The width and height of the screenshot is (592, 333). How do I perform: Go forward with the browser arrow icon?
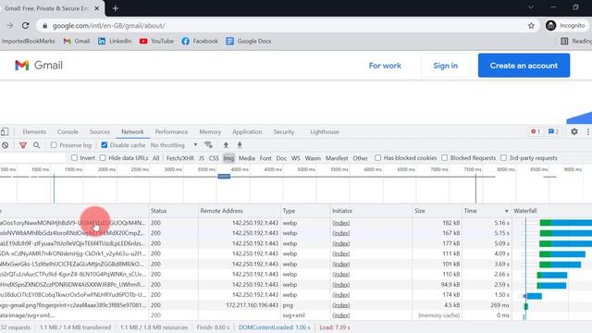coord(10,26)
